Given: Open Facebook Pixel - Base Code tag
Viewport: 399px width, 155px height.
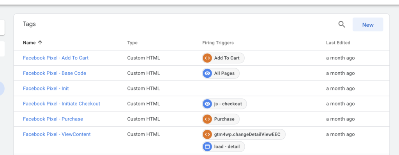Looking at the screenshot, I should pyautogui.click(x=55, y=73).
